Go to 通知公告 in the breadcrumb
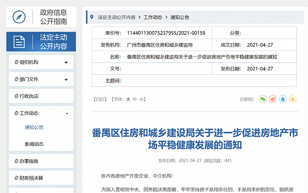Screen dimensions: 308x193 coord(180,18)
